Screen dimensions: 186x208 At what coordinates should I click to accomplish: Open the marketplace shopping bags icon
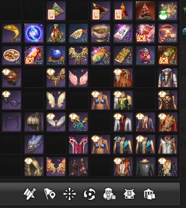(x=149, y=194)
